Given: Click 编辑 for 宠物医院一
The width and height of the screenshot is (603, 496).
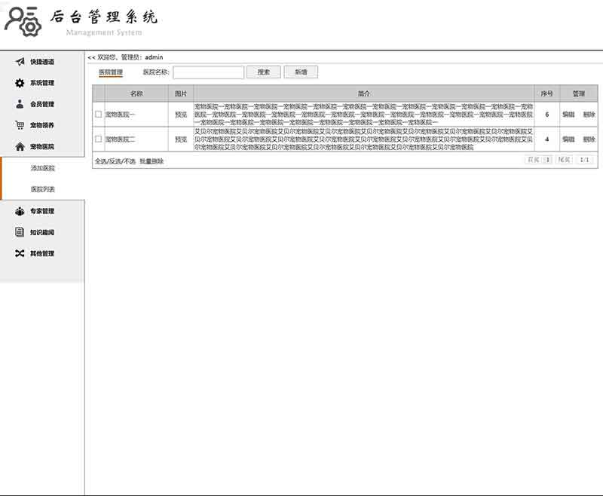Looking at the screenshot, I should tap(568, 115).
